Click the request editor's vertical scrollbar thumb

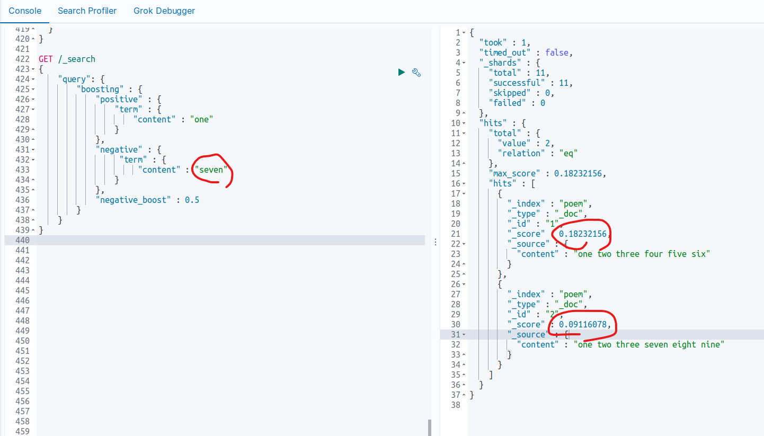pyautogui.click(x=429, y=427)
